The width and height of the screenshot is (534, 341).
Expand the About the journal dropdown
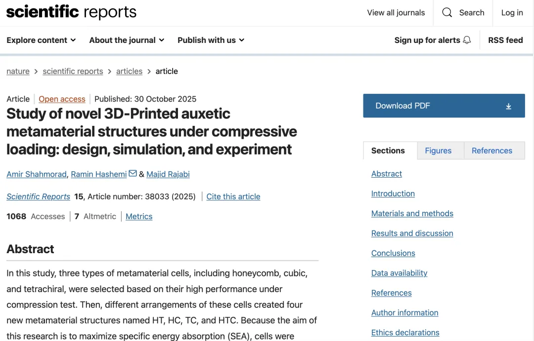(x=127, y=40)
